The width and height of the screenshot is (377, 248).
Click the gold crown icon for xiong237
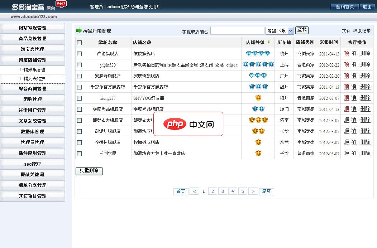click(x=258, y=98)
